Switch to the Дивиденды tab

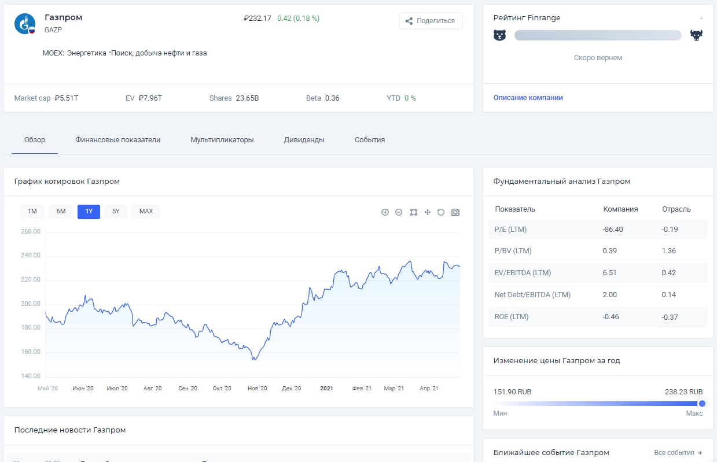point(304,140)
